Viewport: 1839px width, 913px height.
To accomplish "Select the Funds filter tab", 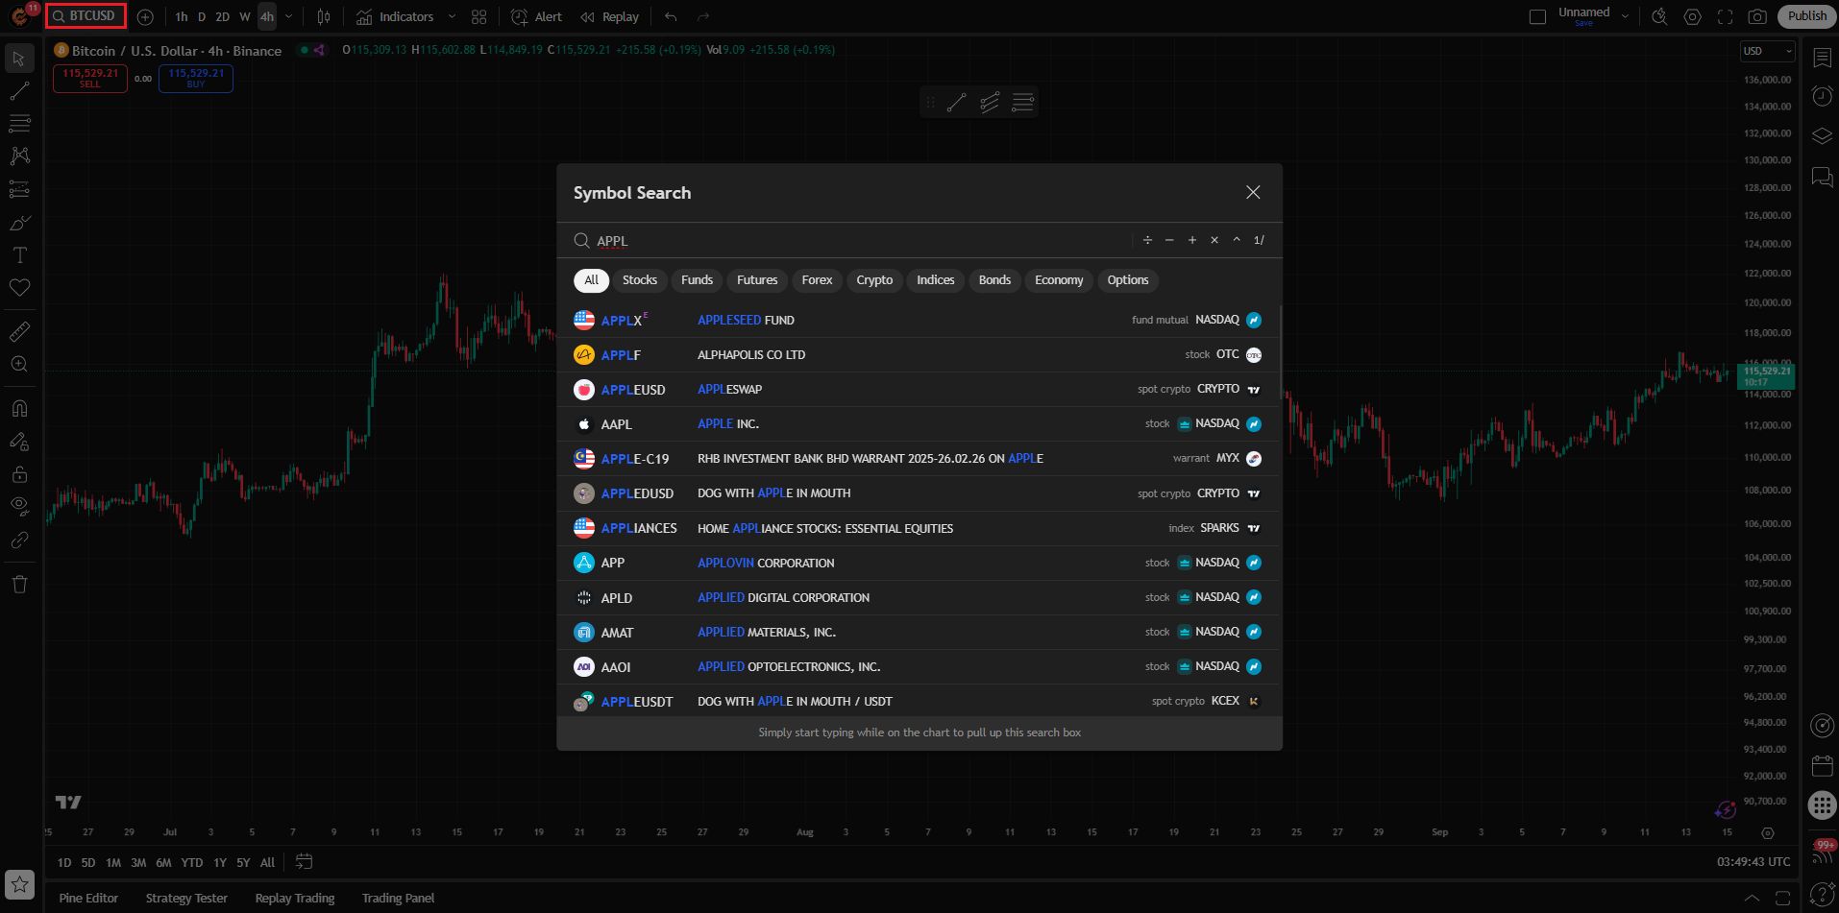I will (x=697, y=280).
